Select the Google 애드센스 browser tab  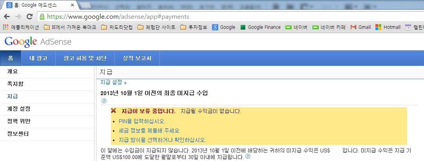click(40, 5)
